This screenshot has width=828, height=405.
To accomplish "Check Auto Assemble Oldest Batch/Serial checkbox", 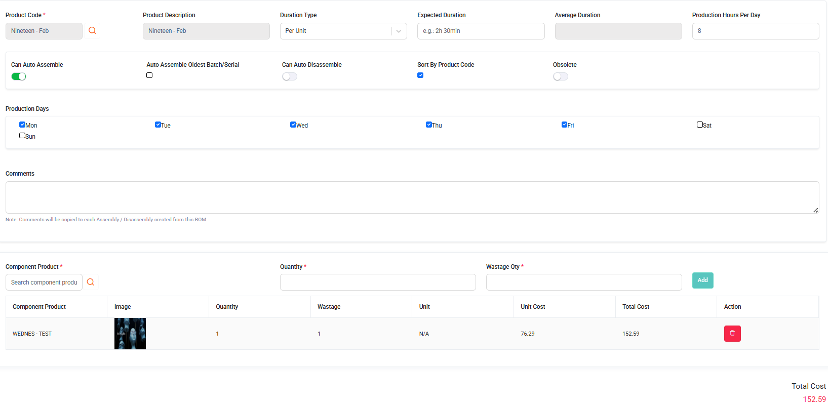I will click(x=149, y=75).
